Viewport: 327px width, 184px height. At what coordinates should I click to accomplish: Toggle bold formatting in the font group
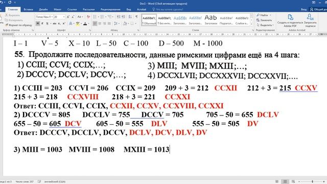click(38, 24)
